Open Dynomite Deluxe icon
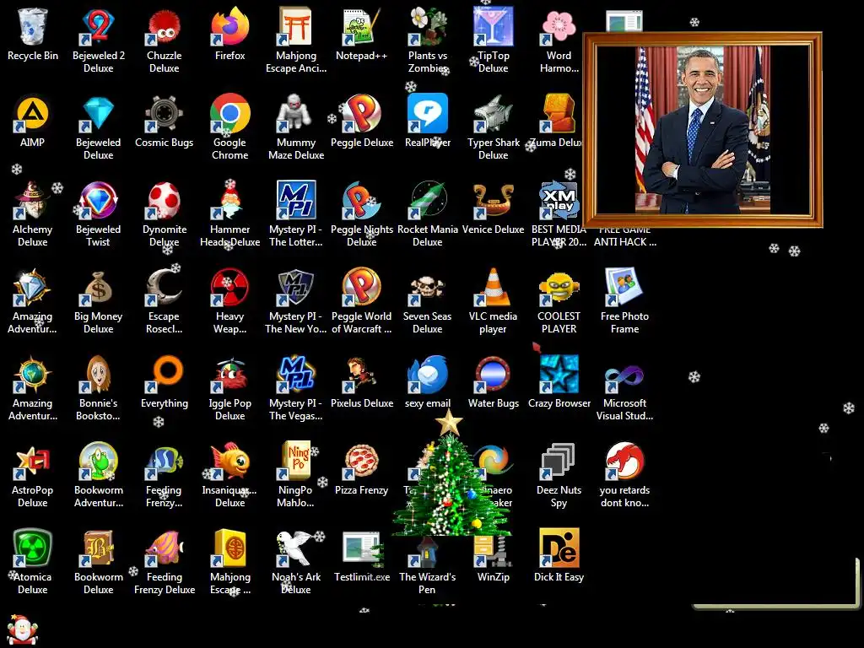This screenshot has width=864, height=648. pos(165,201)
